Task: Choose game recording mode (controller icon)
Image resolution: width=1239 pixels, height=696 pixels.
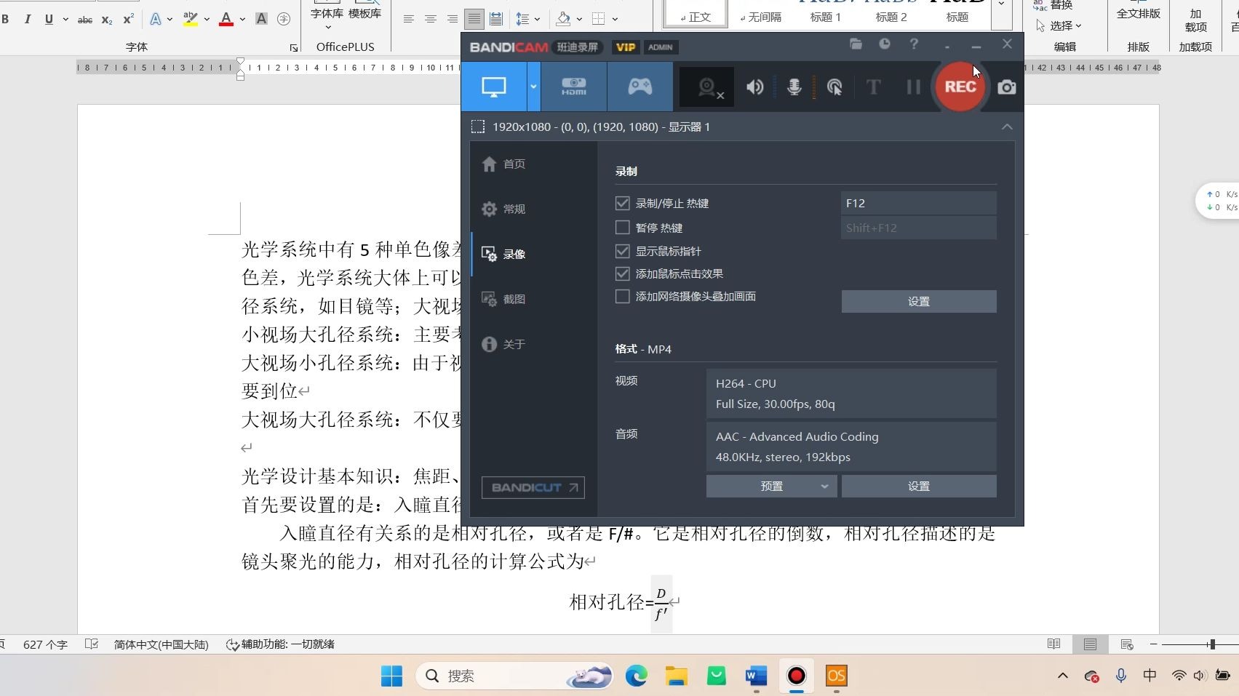Action: coord(639,87)
